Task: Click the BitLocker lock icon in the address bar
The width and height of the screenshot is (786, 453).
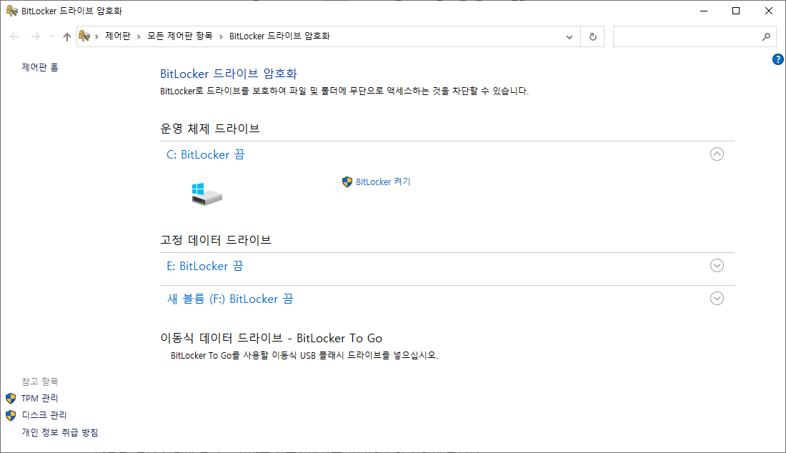Action: coord(85,36)
